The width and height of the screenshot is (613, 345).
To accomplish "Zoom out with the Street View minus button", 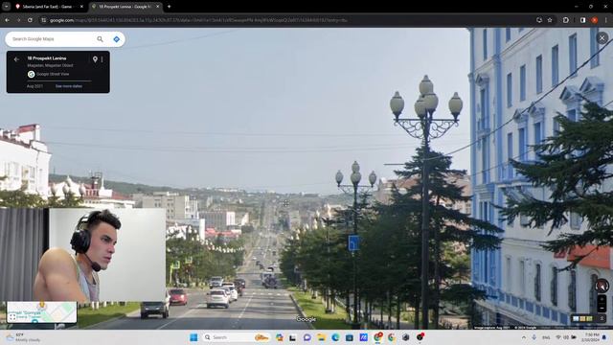I will click(602, 308).
